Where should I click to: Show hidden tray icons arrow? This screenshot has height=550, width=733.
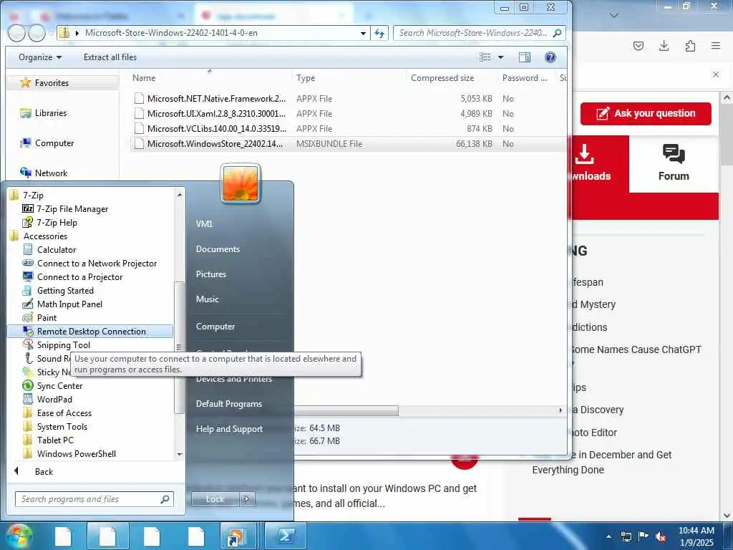point(608,537)
